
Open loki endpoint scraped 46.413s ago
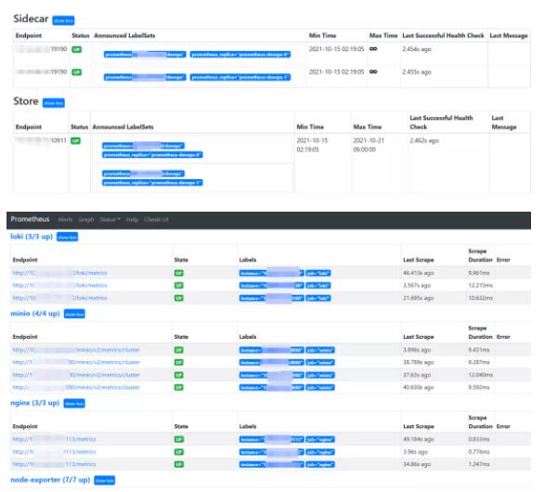tap(59, 273)
